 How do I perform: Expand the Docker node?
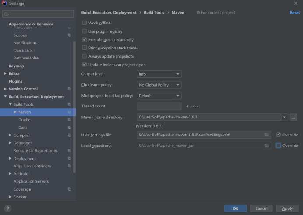(x=10, y=197)
